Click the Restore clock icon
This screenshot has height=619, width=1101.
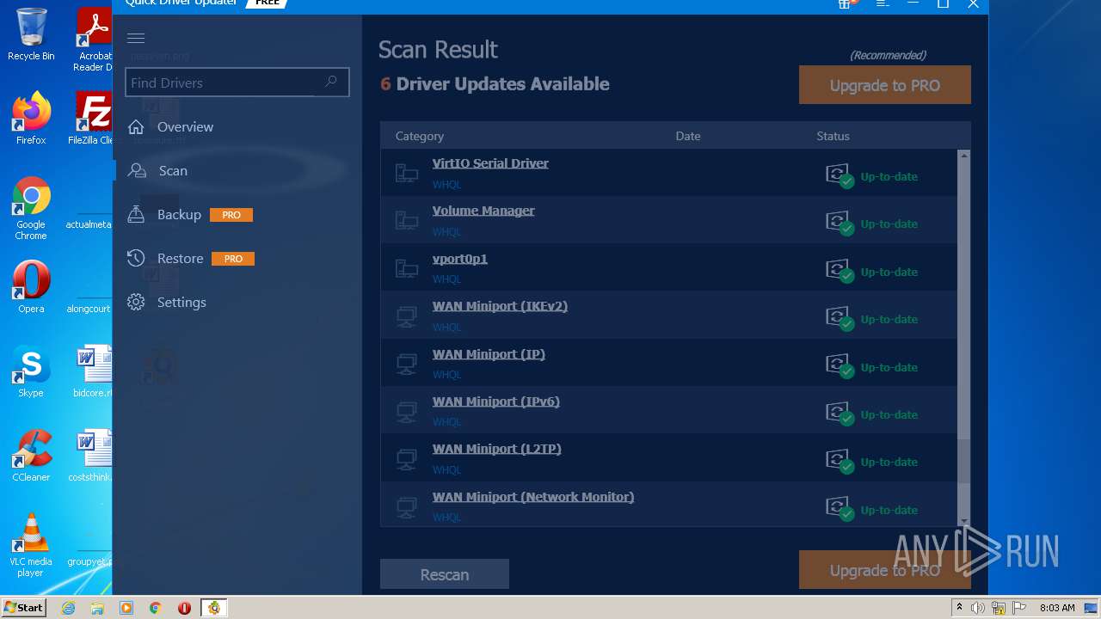pos(136,258)
